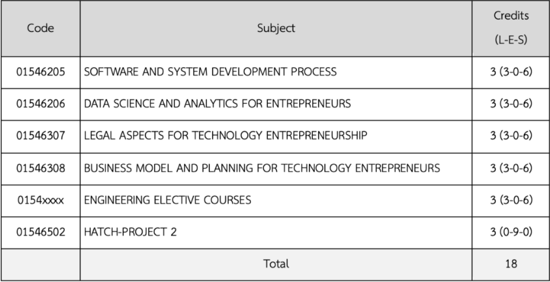Click the Total row label
Screen dimensions: 550x282
coord(275,264)
